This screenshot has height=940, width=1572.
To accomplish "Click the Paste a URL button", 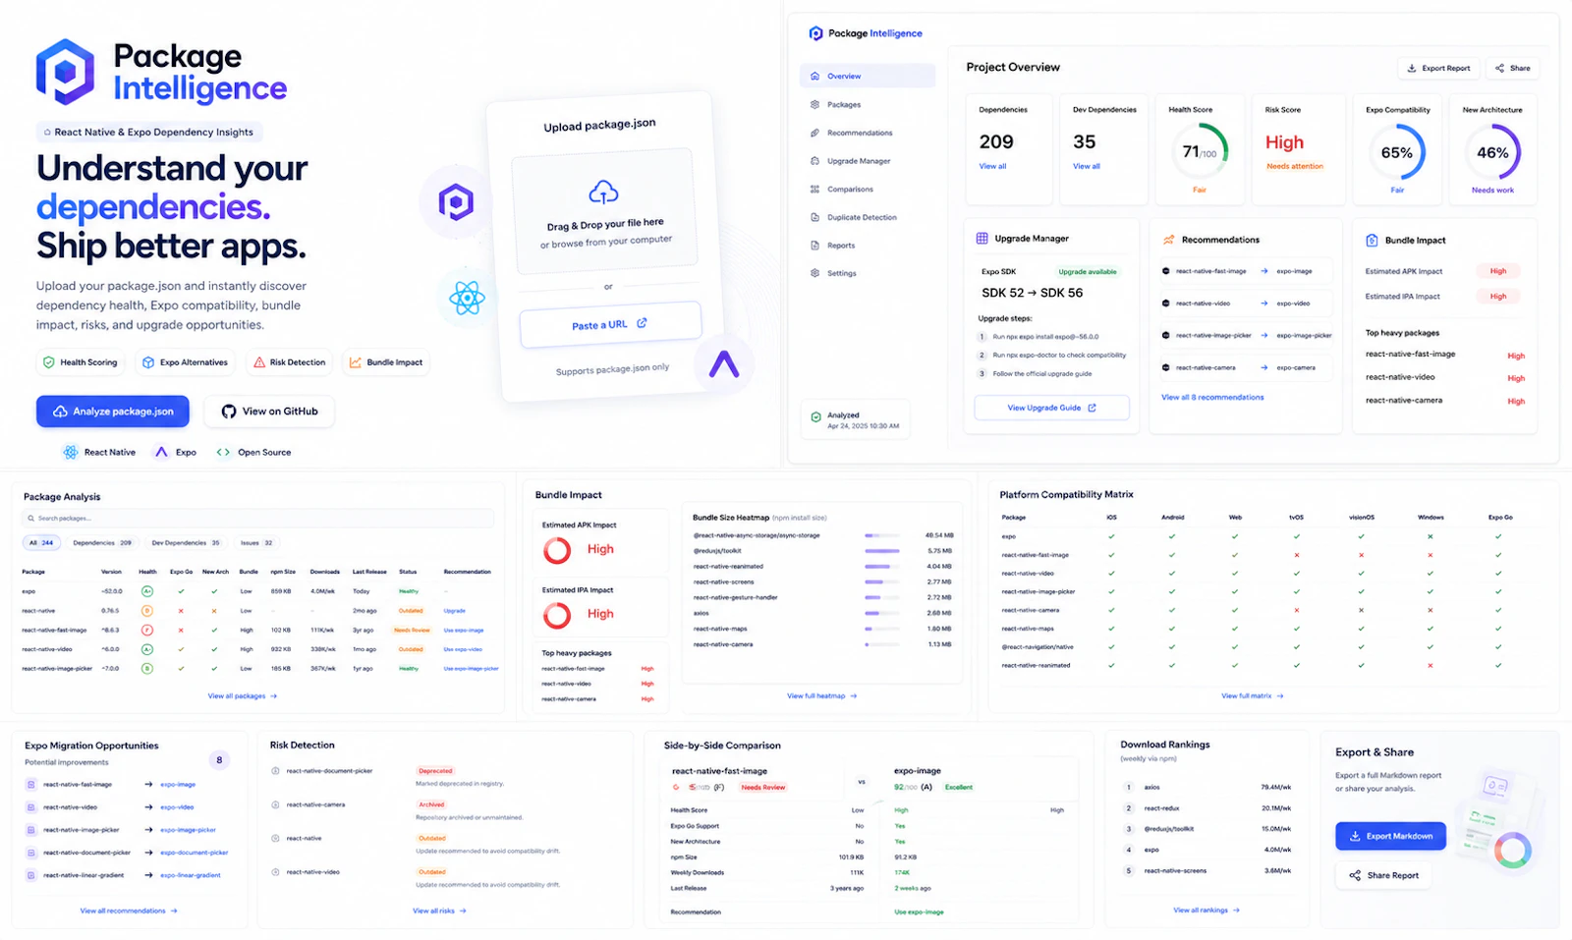I will (x=610, y=324).
